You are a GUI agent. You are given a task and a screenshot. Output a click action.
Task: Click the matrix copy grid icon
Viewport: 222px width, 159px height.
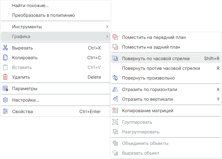[x=115, y=111]
